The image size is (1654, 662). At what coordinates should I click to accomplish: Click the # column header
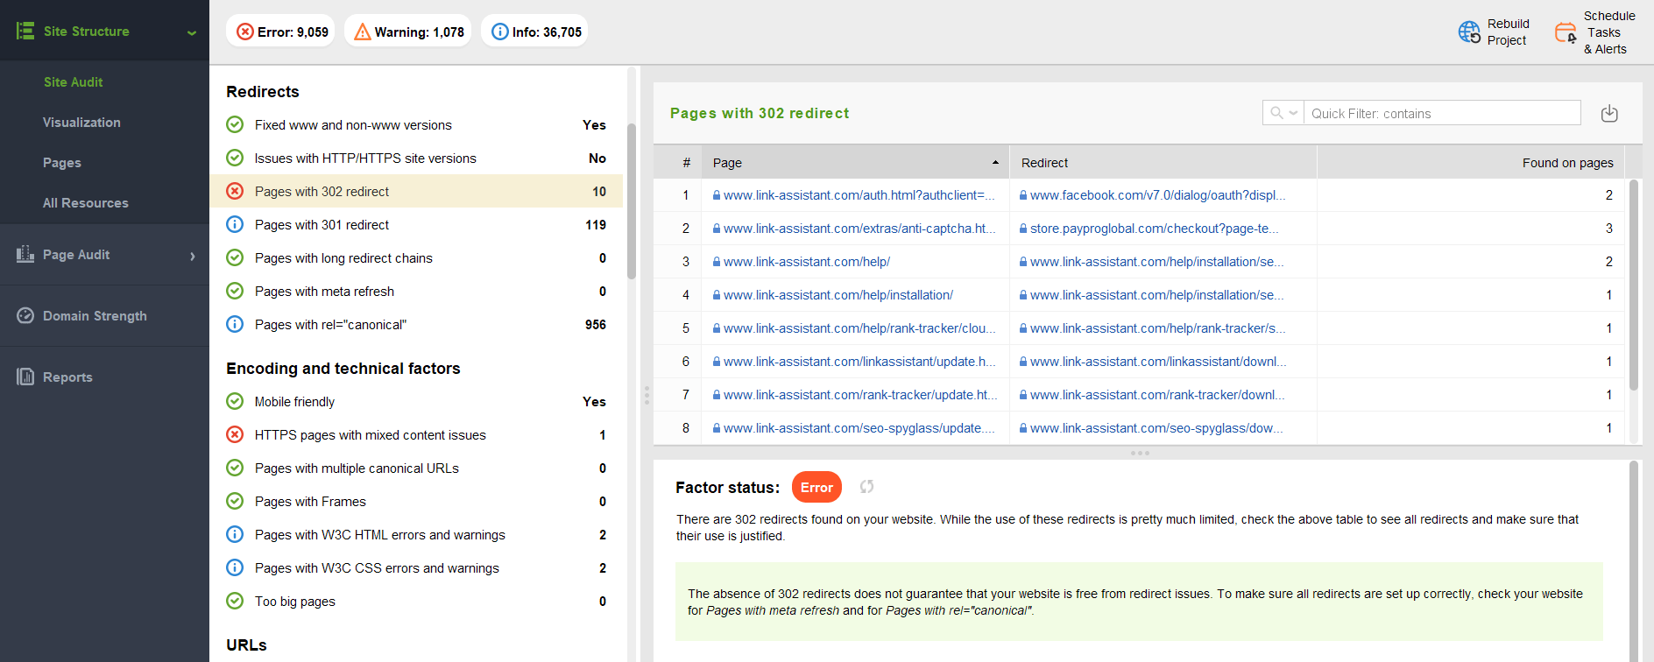686,162
